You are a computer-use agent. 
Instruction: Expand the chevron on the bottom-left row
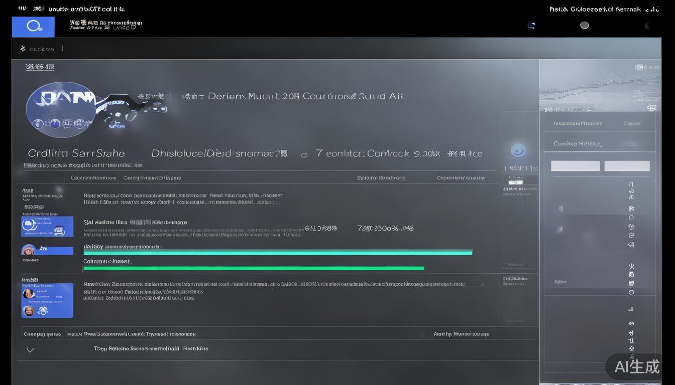(31, 350)
